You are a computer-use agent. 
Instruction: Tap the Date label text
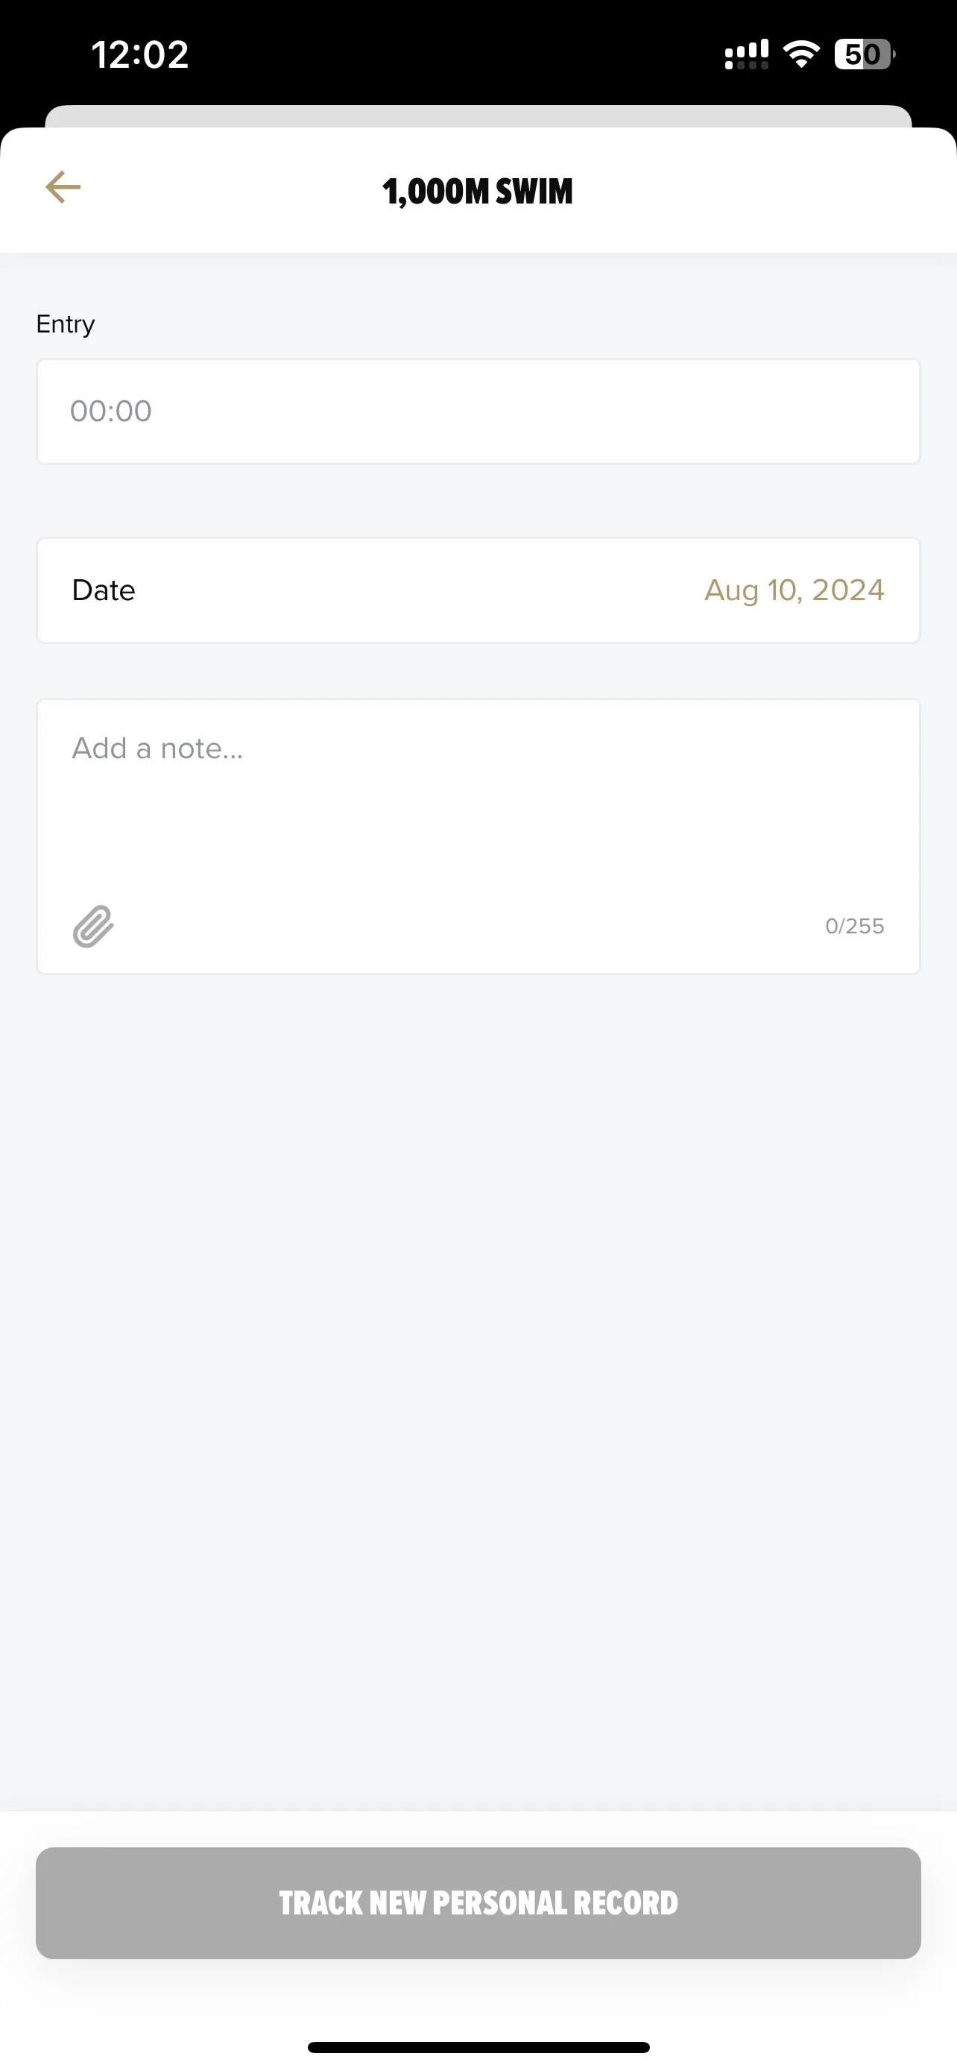[x=104, y=590]
